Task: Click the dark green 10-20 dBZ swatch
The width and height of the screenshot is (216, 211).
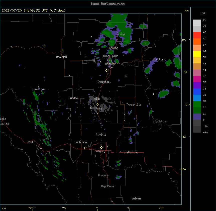Action: point(197,111)
